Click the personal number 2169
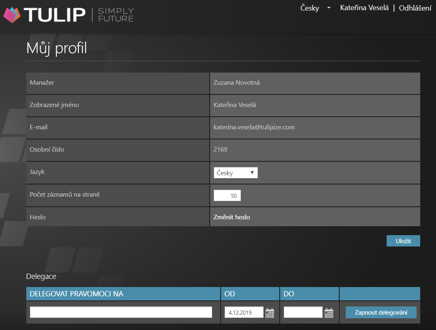Image resolution: width=436 pixels, height=330 pixels. click(220, 150)
